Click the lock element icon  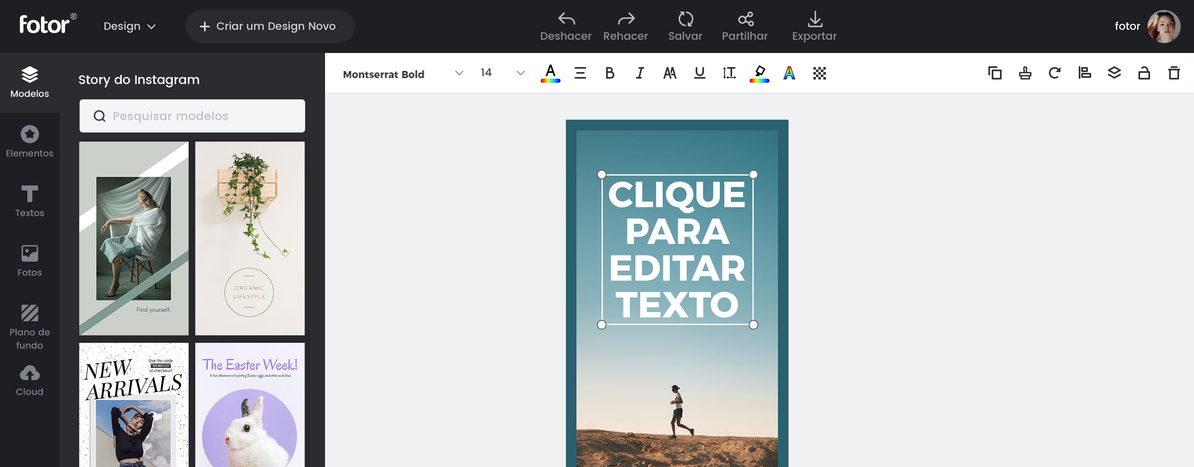1144,73
